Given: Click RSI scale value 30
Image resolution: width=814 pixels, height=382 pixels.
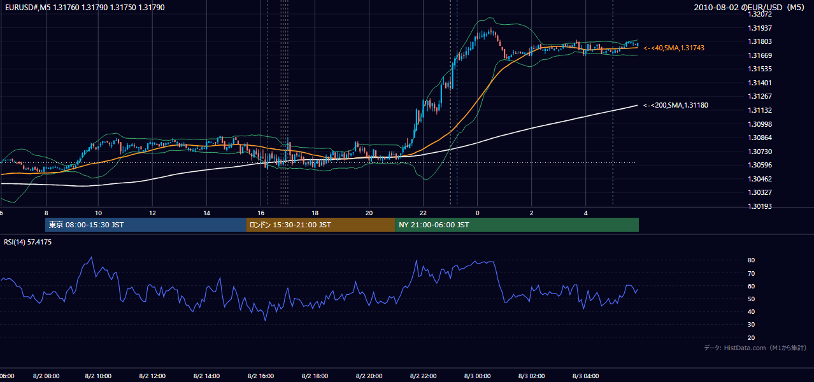Looking at the screenshot, I should pos(752,325).
